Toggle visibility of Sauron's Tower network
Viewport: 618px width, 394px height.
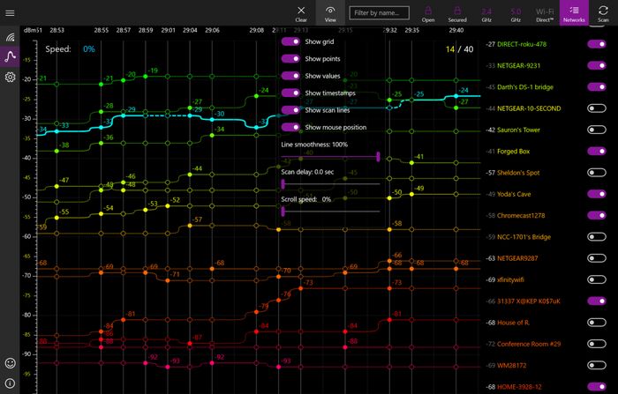(598, 130)
